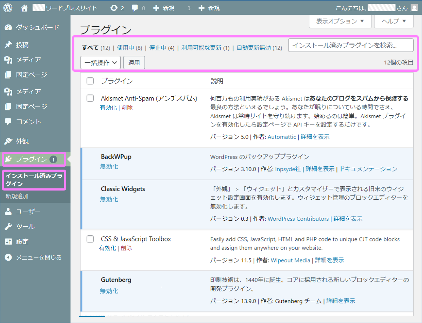Expand the ヘルプ panel
Viewport: 422px width, 323px height.
click(393, 21)
